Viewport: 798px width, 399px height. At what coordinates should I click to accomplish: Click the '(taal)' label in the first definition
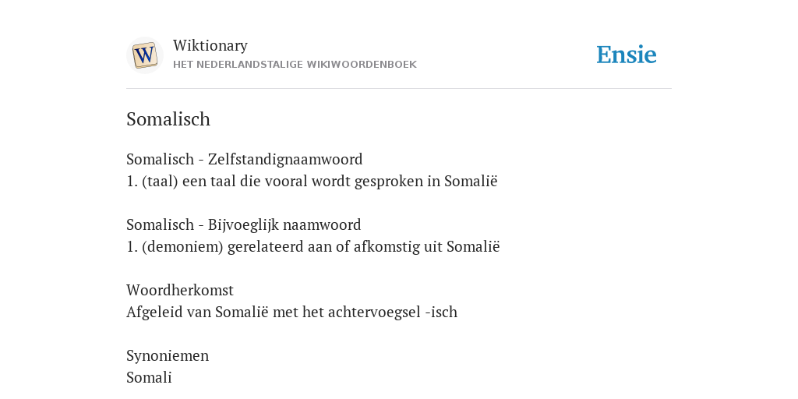161,182
